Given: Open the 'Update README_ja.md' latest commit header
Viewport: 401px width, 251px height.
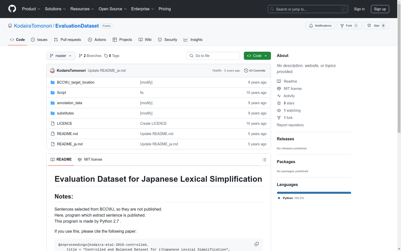Looking at the screenshot, I should [x=107, y=71].
